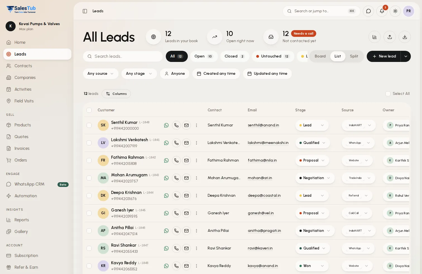
Task: Expand the New lead arrow menu
Action: 406,56
